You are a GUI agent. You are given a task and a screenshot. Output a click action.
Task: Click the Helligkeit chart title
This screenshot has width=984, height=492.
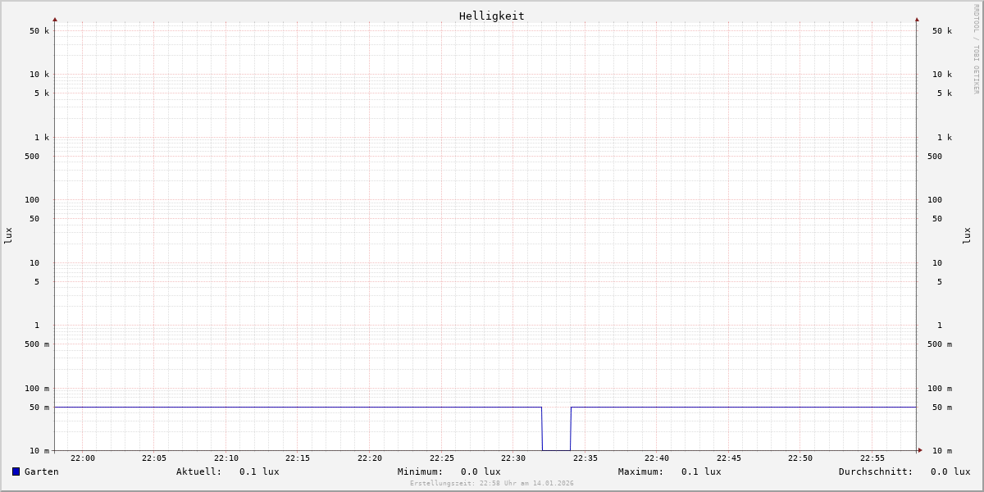tap(491, 16)
